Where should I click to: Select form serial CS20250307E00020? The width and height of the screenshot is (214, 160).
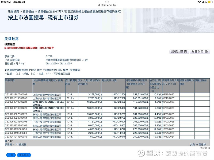16,114
